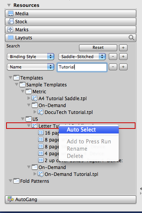The height and width of the screenshot is (213, 142).
Task: Expand DocuTech Tutorial.tpl template
Action: [35, 112]
